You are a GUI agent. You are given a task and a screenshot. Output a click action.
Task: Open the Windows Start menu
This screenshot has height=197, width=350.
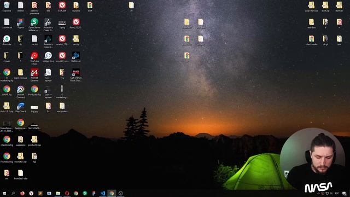[x=4, y=193]
